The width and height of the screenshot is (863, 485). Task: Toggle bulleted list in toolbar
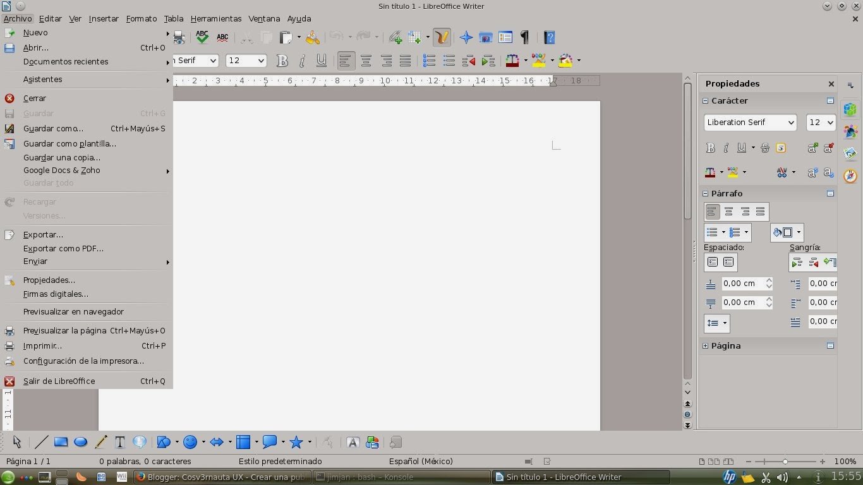pos(449,61)
